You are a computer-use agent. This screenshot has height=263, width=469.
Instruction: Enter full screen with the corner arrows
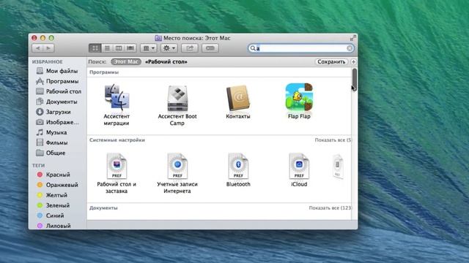(353, 38)
